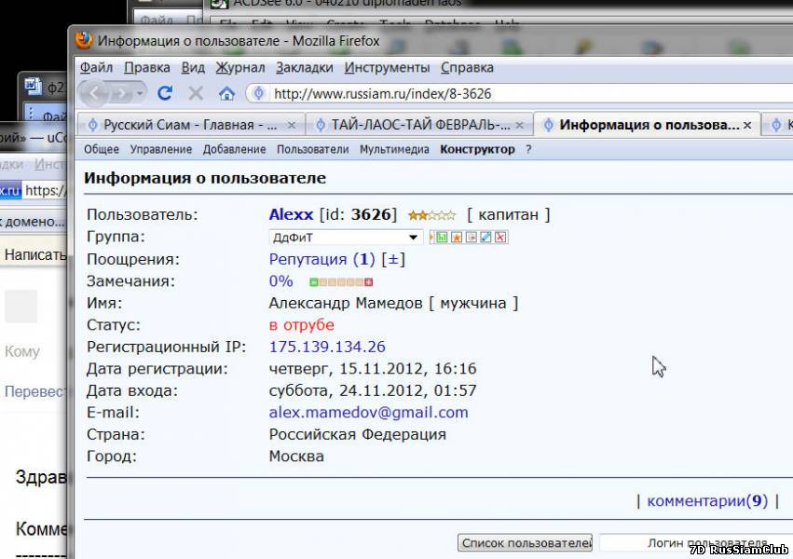Focus the Логин пользователя input field

pos(696,543)
